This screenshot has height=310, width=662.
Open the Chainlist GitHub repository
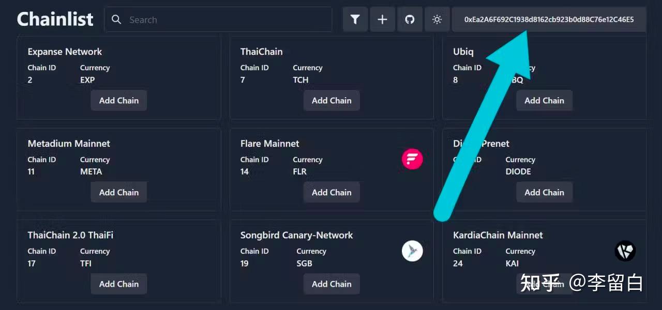(x=410, y=19)
